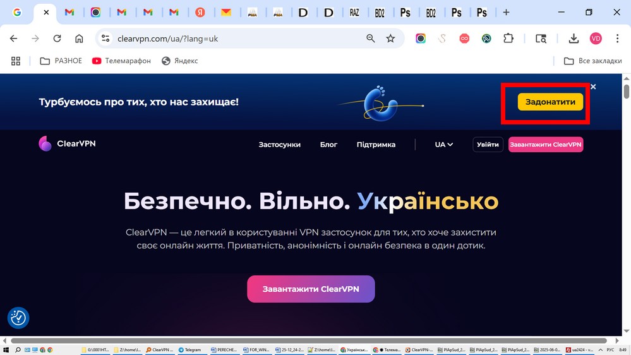Open the Extensions puzzle piece menu
Image resolution: width=631 pixels, height=355 pixels.
pos(508,39)
